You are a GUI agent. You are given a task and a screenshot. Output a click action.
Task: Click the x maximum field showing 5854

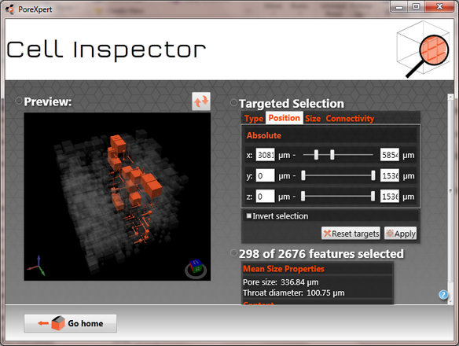coord(390,155)
